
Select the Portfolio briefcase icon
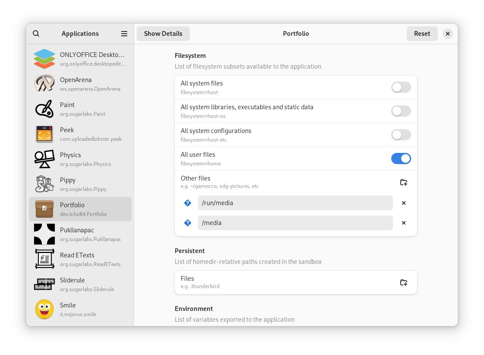point(44,209)
